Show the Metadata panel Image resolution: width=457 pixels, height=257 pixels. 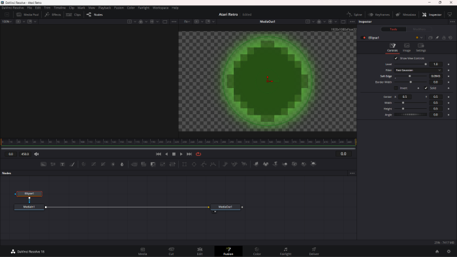tap(405, 14)
